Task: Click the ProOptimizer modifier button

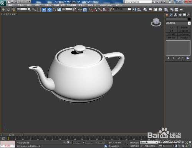Action: [x=184, y=34]
